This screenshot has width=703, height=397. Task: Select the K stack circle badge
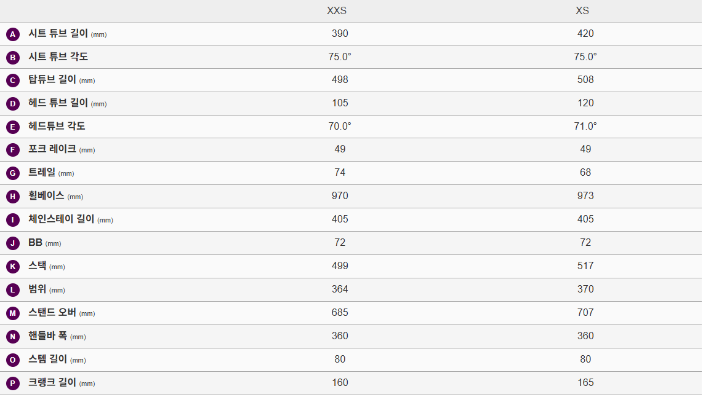click(12, 267)
